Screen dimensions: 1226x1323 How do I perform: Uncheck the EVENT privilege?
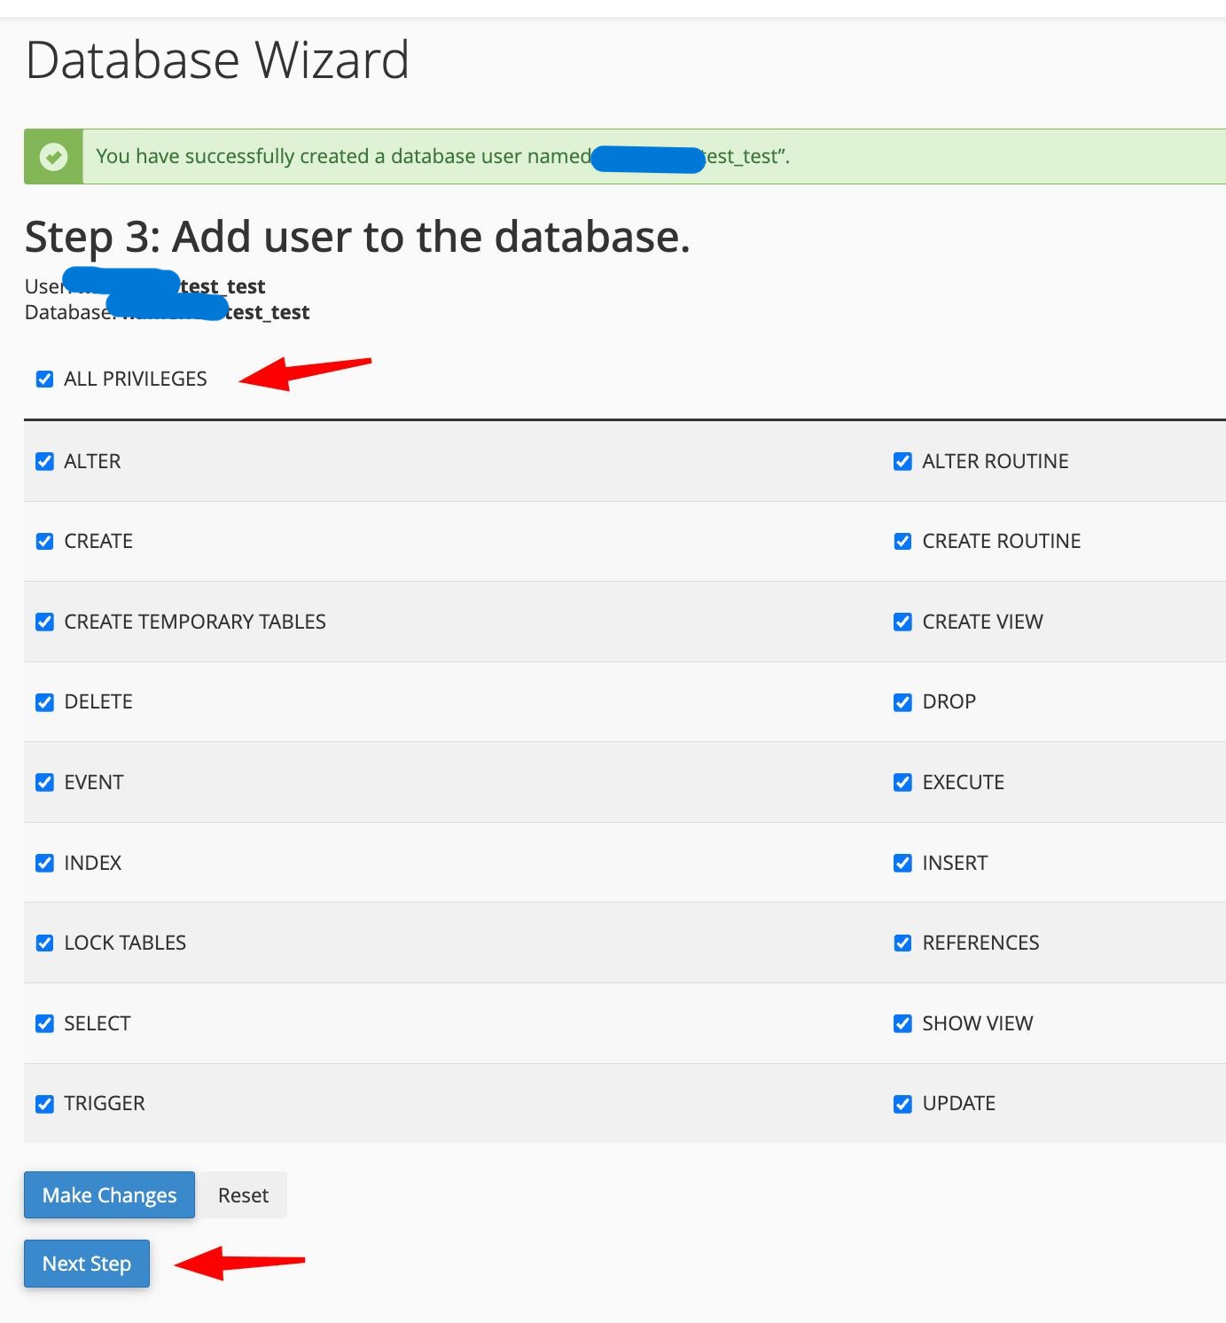pyautogui.click(x=44, y=783)
